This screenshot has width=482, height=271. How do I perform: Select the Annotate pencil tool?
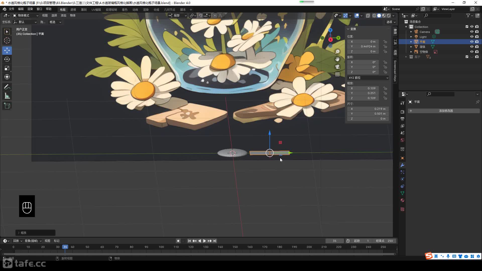click(x=7, y=87)
